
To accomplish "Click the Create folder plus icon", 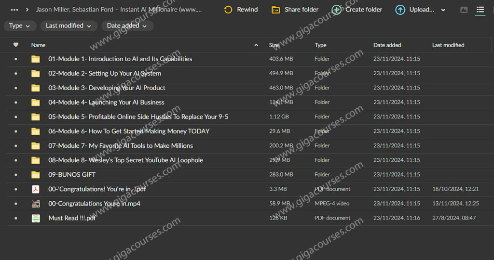I will coord(336,10).
